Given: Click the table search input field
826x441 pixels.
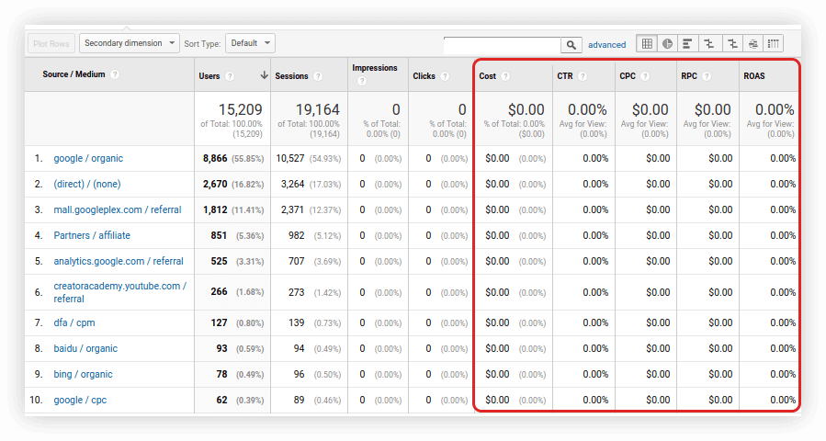Looking at the screenshot, I should (502, 44).
